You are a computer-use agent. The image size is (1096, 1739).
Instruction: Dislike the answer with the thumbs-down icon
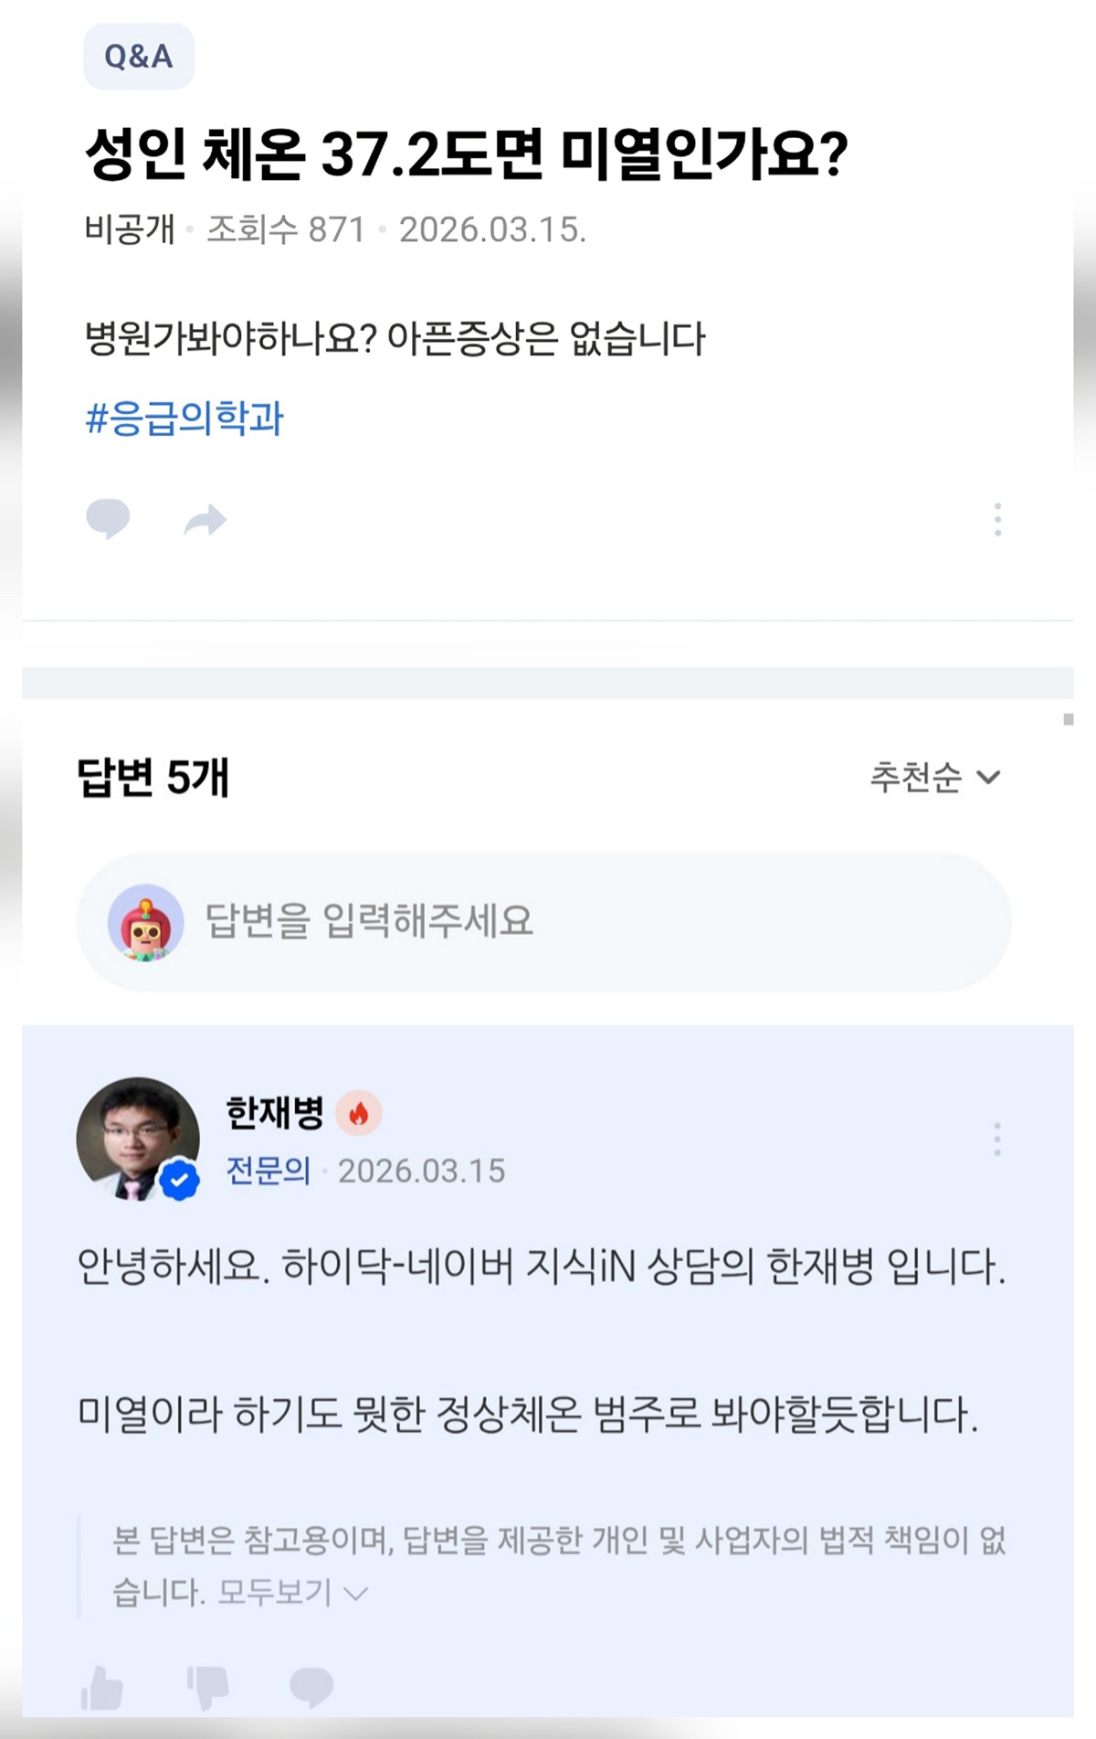point(208,1687)
